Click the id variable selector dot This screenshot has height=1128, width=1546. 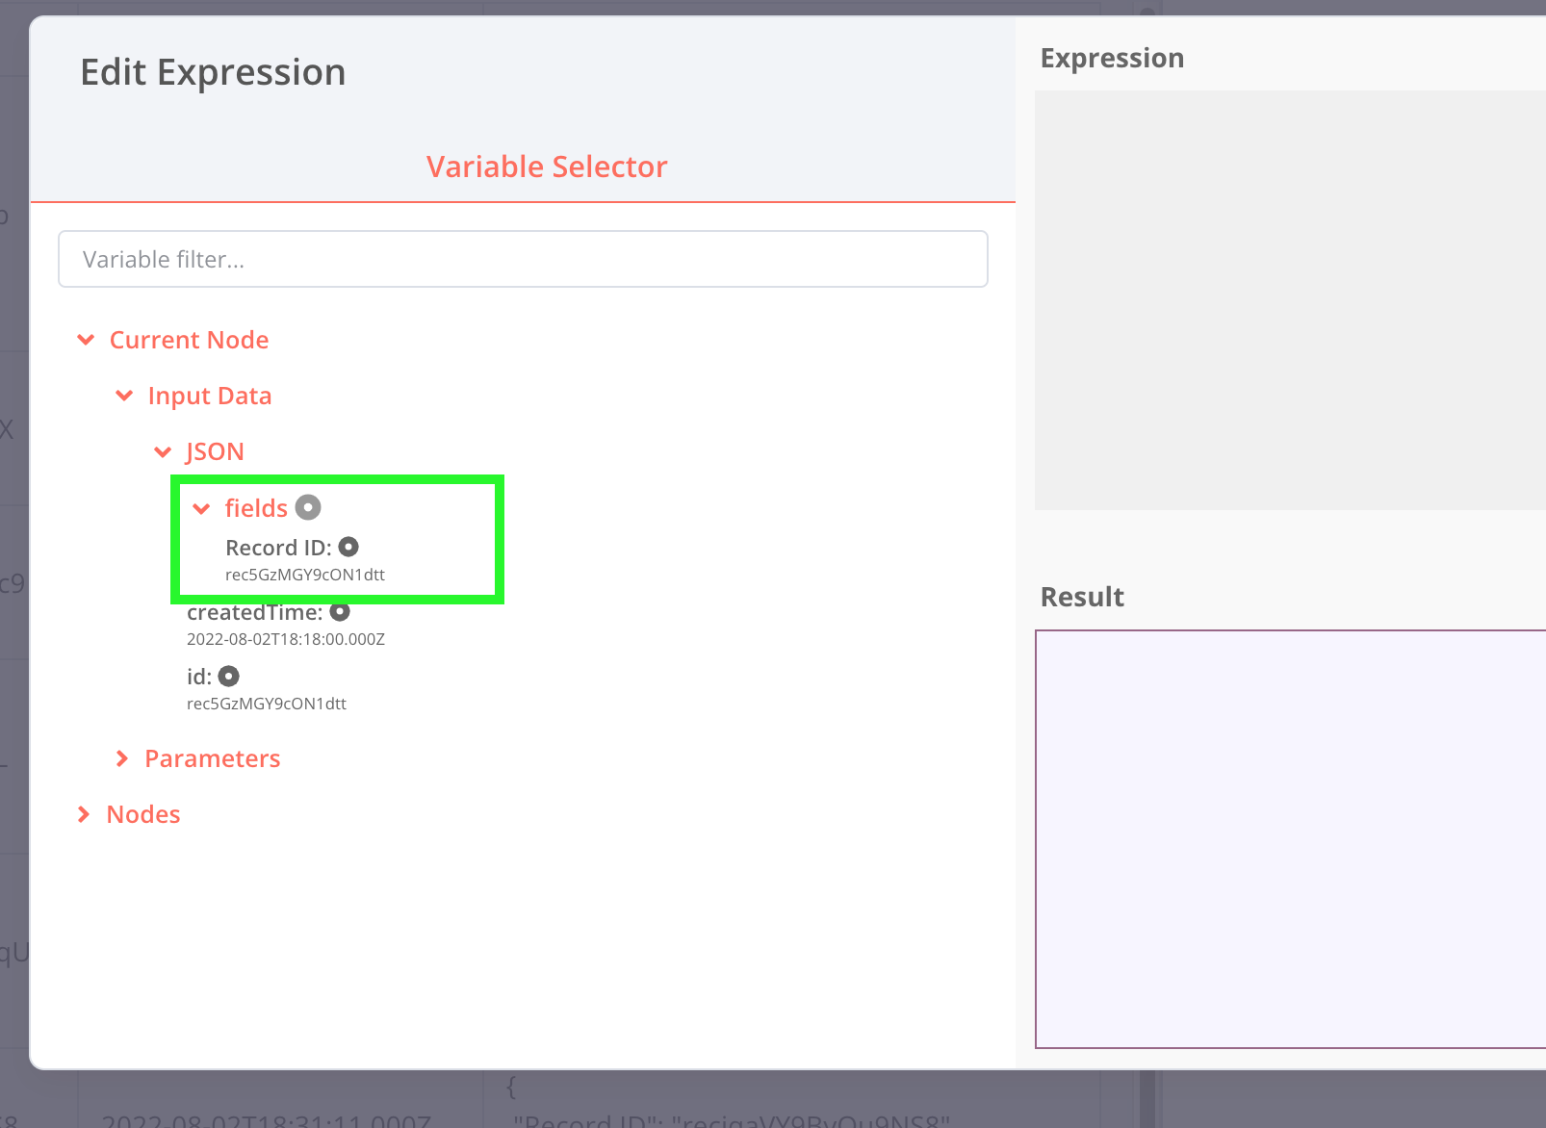click(x=228, y=677)
